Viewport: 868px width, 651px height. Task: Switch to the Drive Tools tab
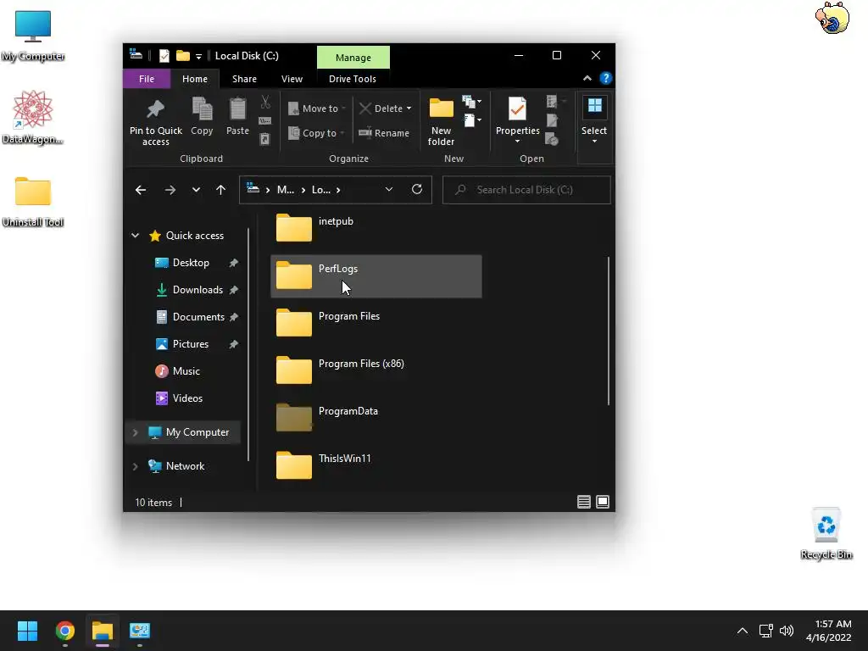(352, 79)
